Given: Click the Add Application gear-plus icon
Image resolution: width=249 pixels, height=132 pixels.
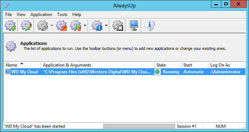Looking at the screenshot, I should coord(10,25).
